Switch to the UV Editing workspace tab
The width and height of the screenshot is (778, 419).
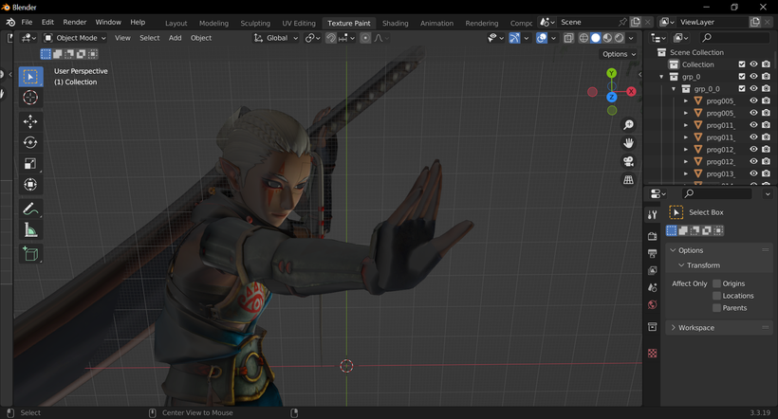pyautogui.click(x=299, y=24)
